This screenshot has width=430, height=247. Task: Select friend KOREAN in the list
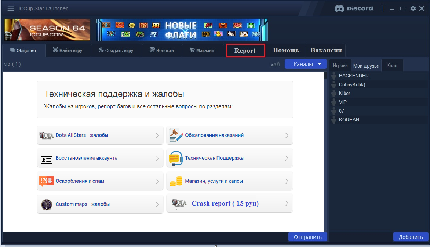(379, 120)
